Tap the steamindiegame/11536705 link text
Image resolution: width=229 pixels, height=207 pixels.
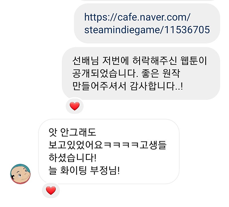pyautogui.click(x=147, y=30)
